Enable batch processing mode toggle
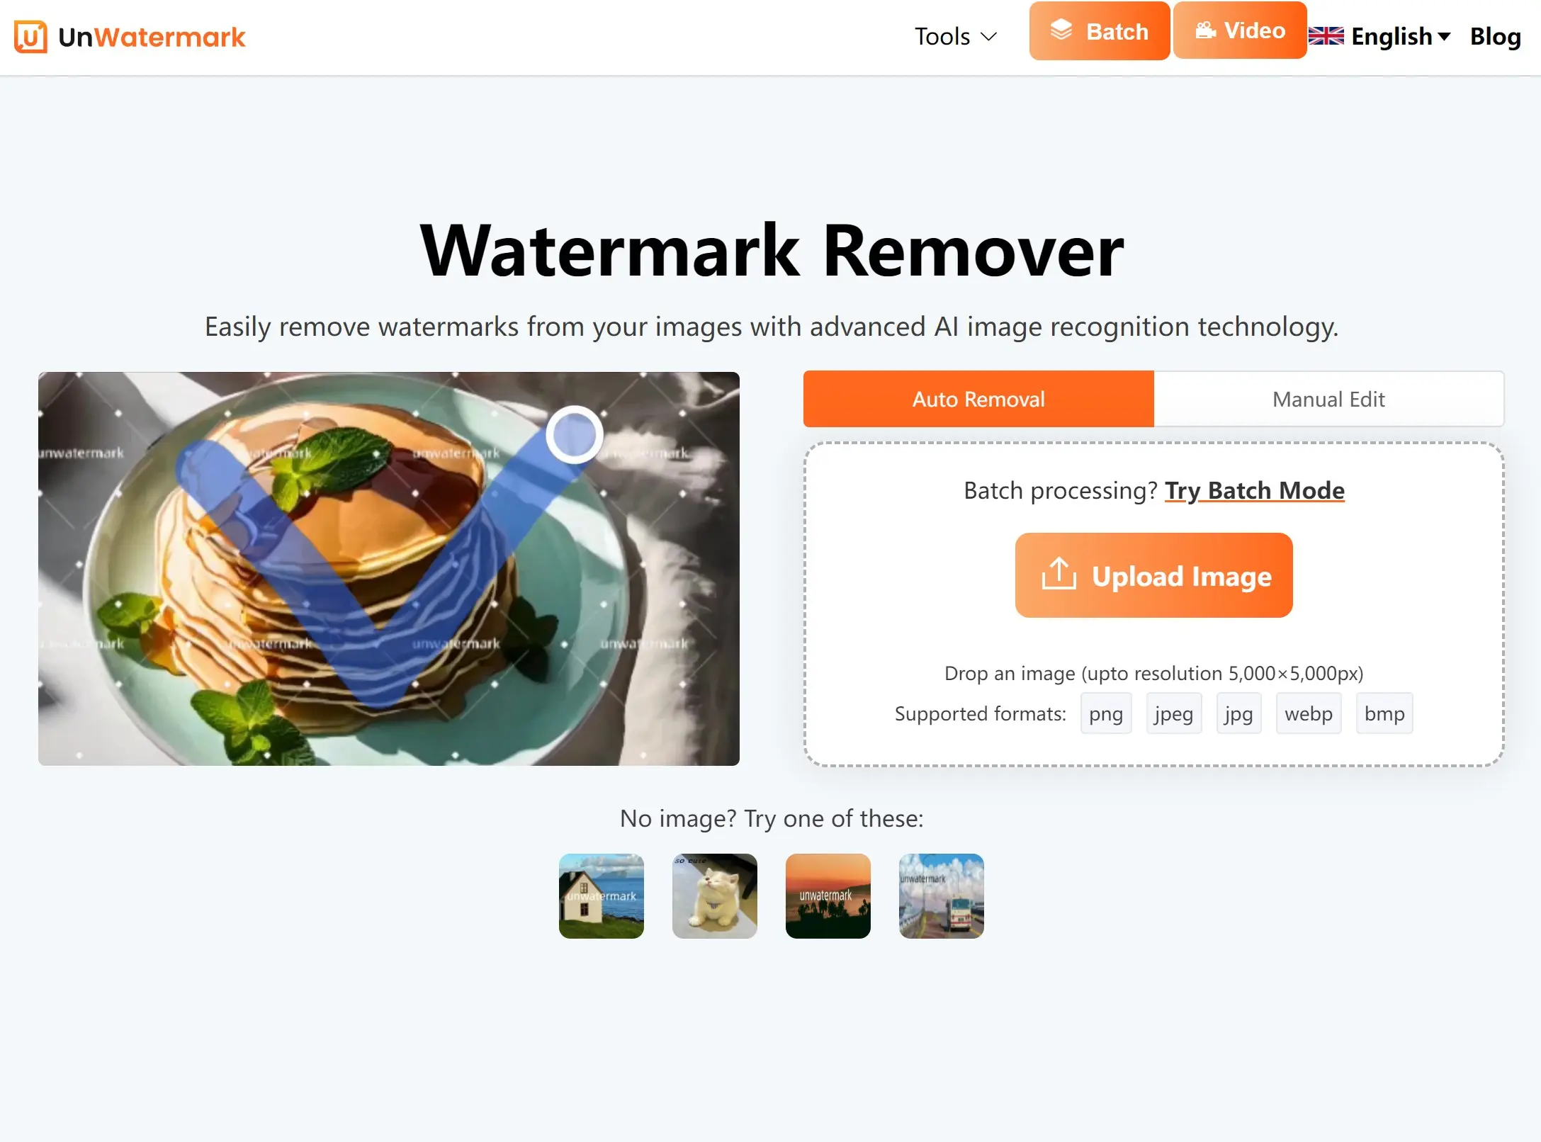1541x1142 pixels. (x=1254, y=490)
